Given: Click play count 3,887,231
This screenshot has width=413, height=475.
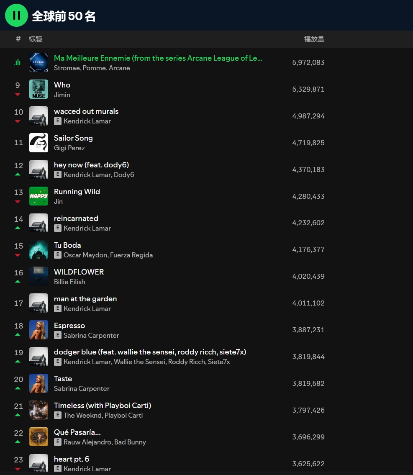Looking at the screenshot, I should pos(308,330).
